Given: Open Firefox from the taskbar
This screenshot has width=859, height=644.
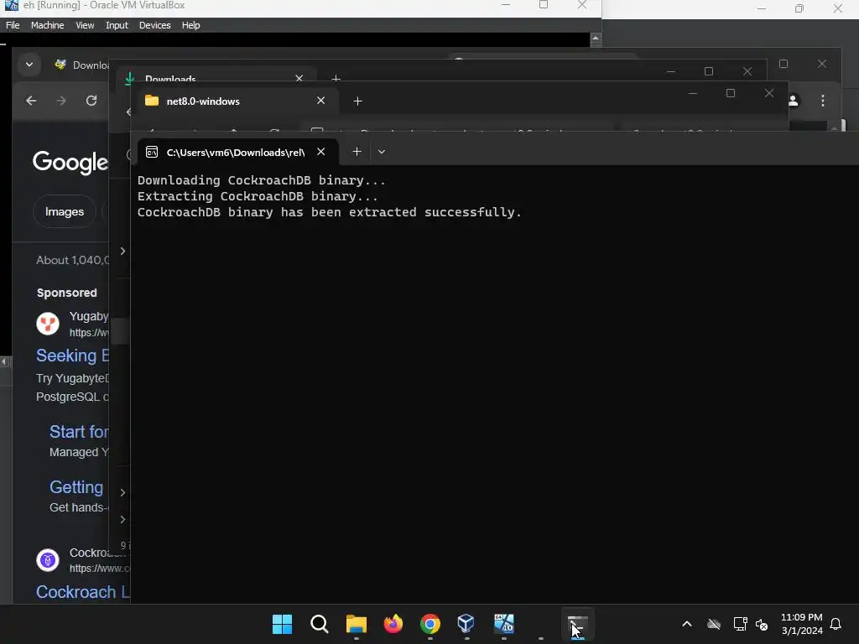Looking at the screenshot, I should (393, 624).
